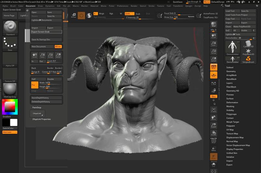Expand the Layers subpalette
The image size is (261, 173).
[229, 83]
